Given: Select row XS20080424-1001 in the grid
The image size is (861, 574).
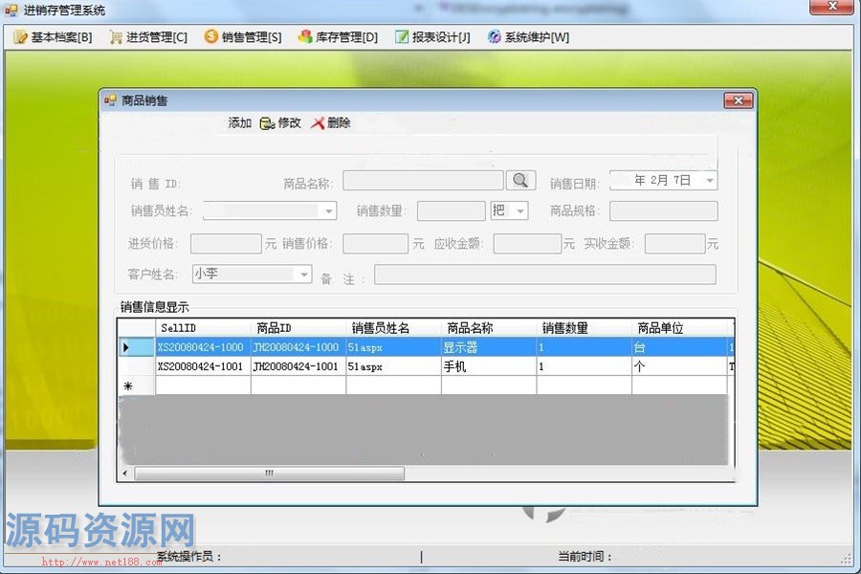Looking at the screenshot, I should 203,366.
